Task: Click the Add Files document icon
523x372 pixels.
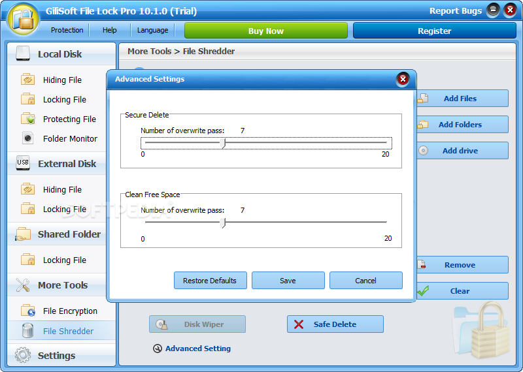Action: click(x=423, y=99)
